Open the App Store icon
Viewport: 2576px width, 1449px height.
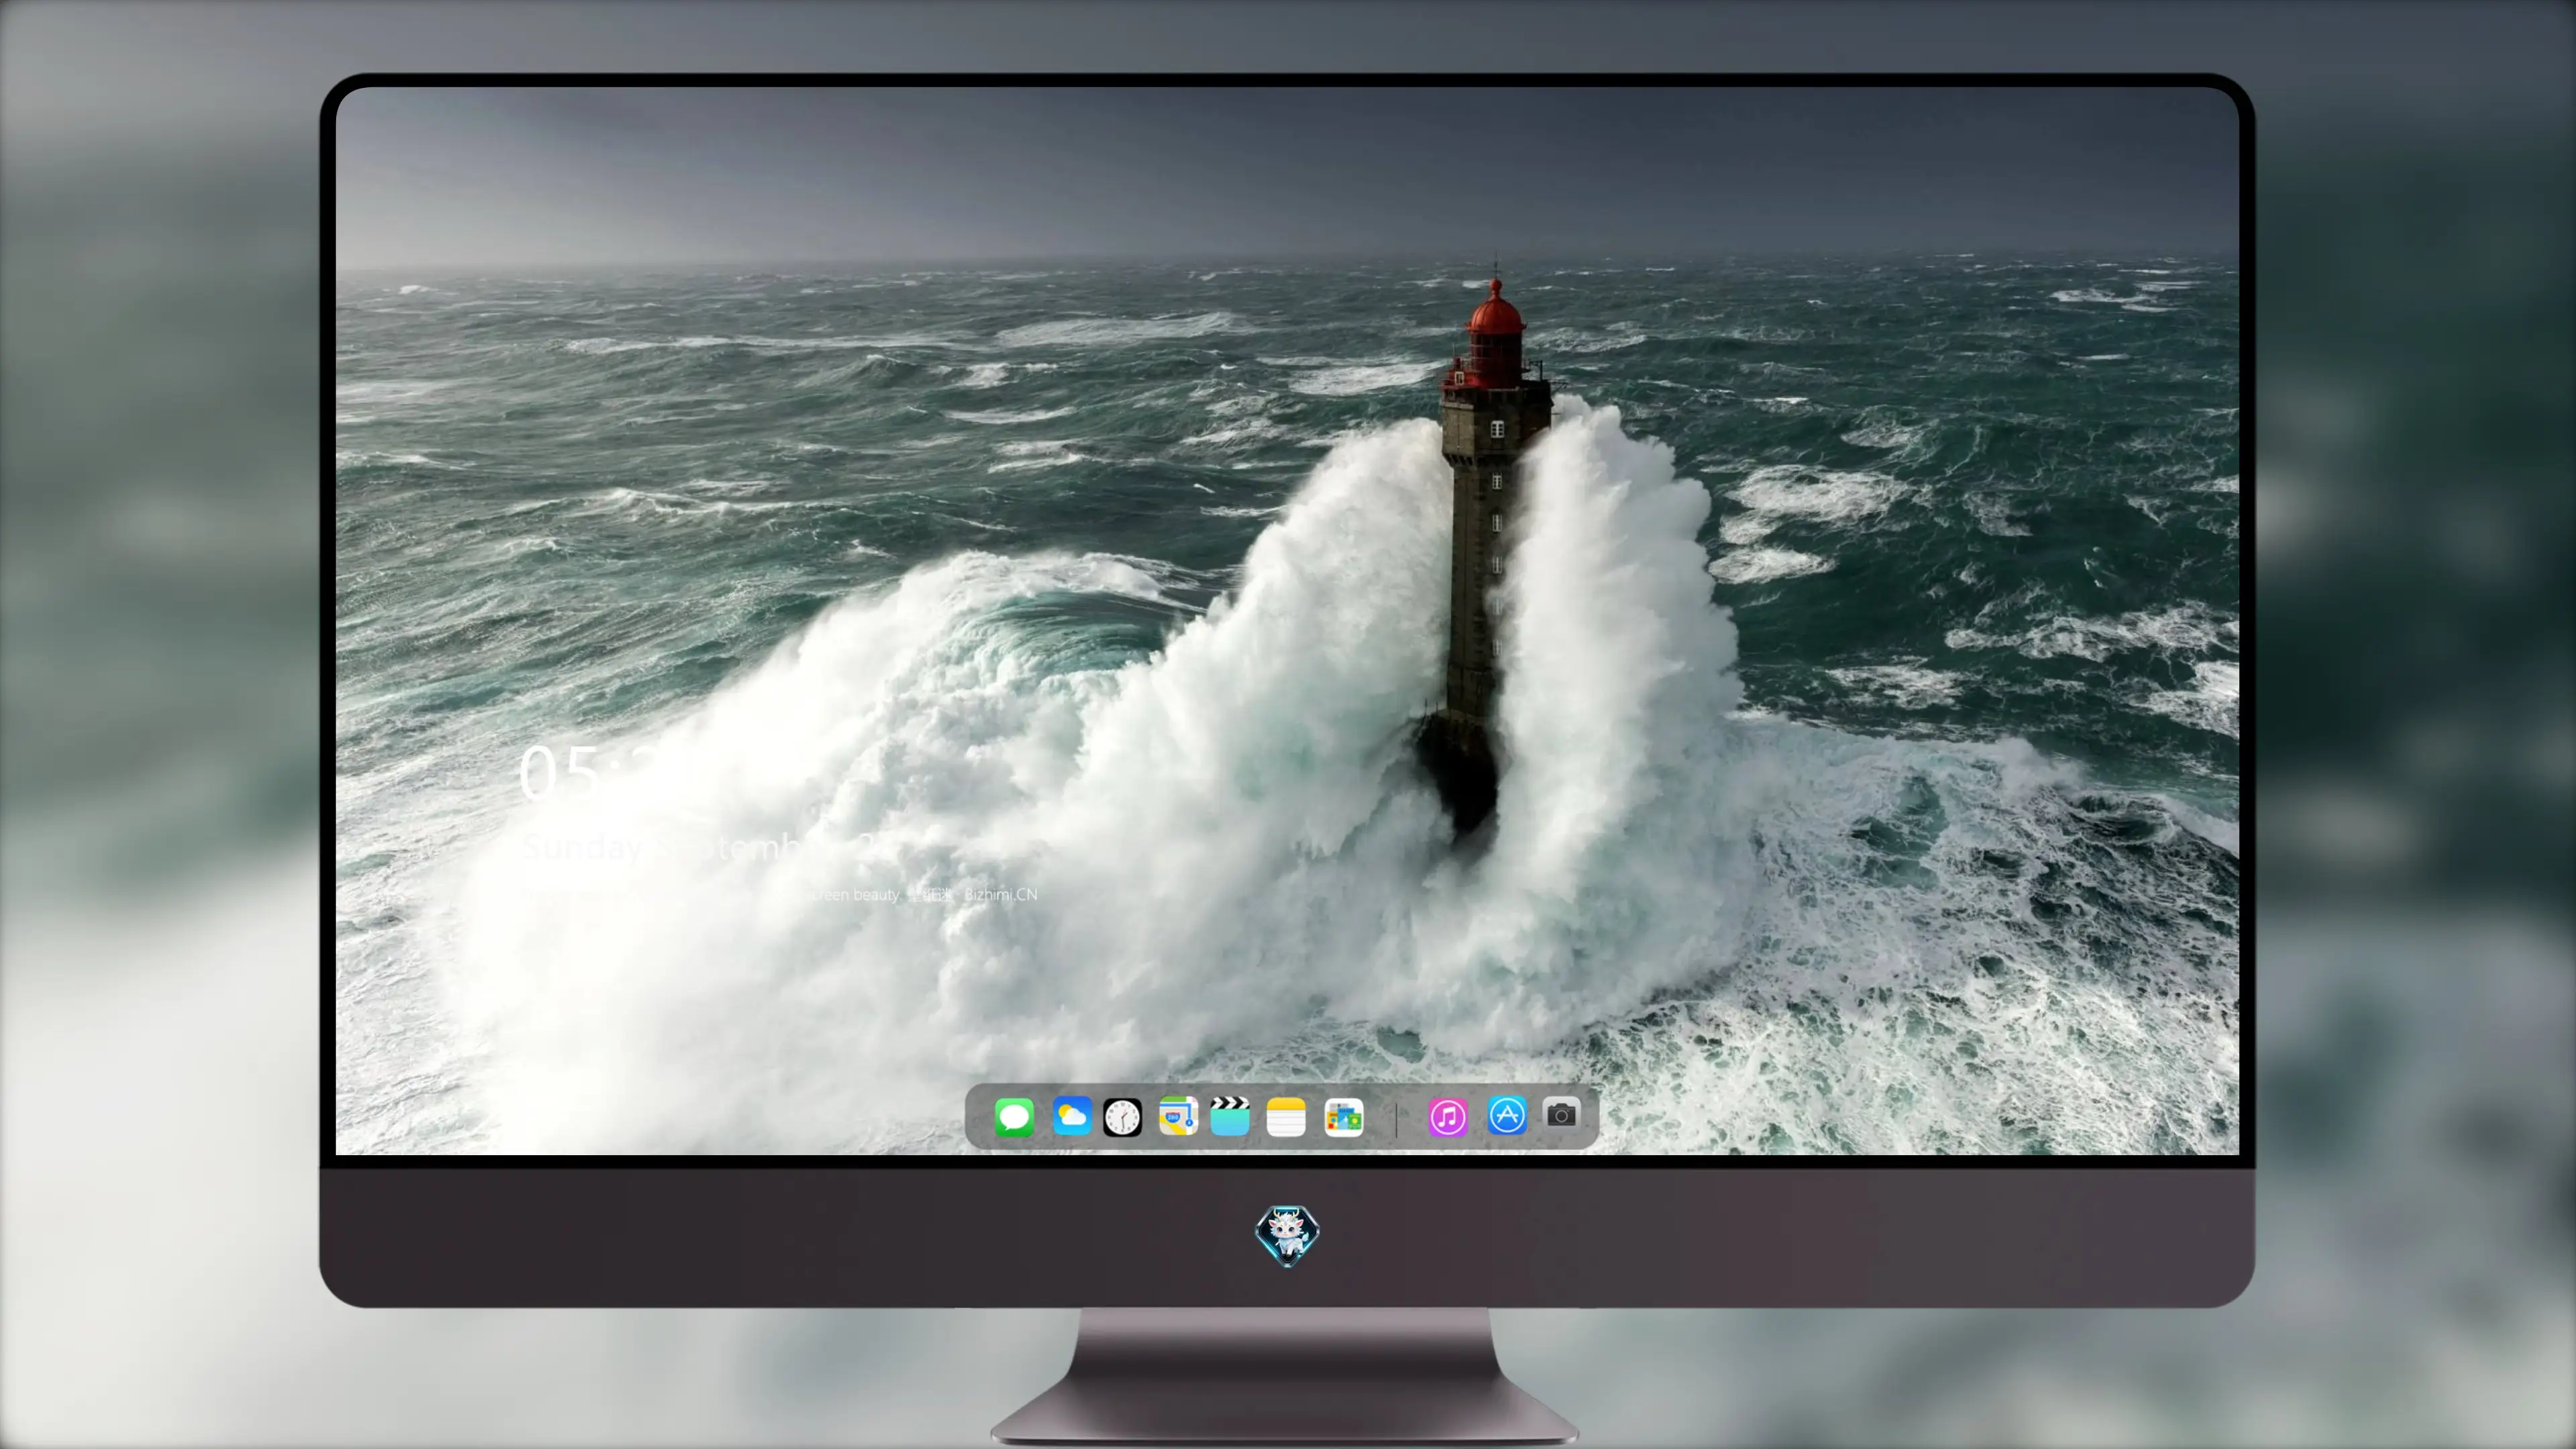point(1507,1115)
